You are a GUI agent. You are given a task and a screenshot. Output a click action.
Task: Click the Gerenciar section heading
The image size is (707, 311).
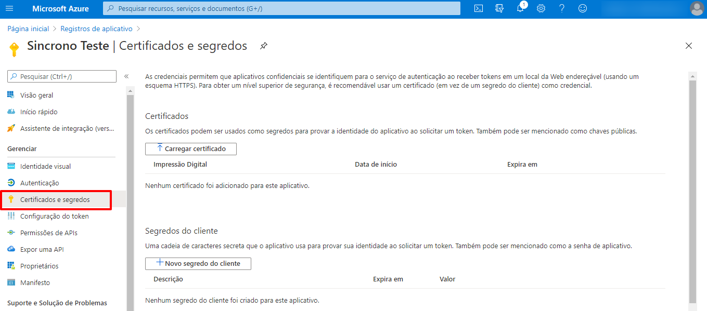click(x=22, y=148)
